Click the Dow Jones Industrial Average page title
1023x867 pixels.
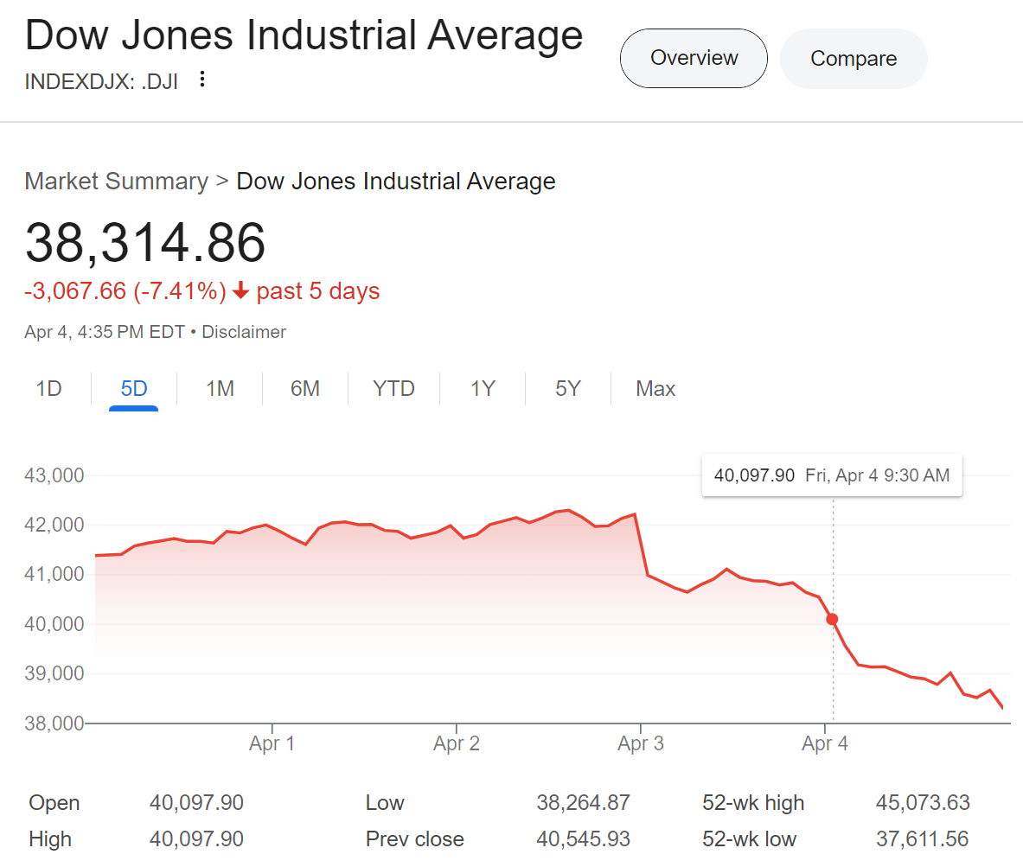(304, 37)
